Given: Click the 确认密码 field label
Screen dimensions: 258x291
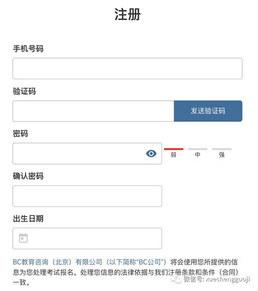Looking at the screenshot, I should coord(28,176).
